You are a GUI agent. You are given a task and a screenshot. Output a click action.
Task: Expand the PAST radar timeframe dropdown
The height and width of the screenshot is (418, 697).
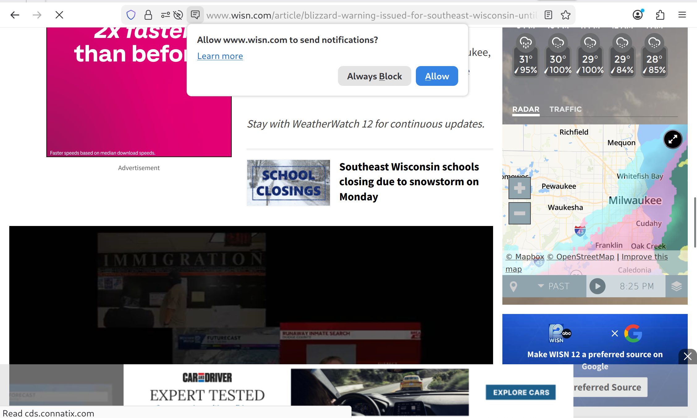point(554,286)
